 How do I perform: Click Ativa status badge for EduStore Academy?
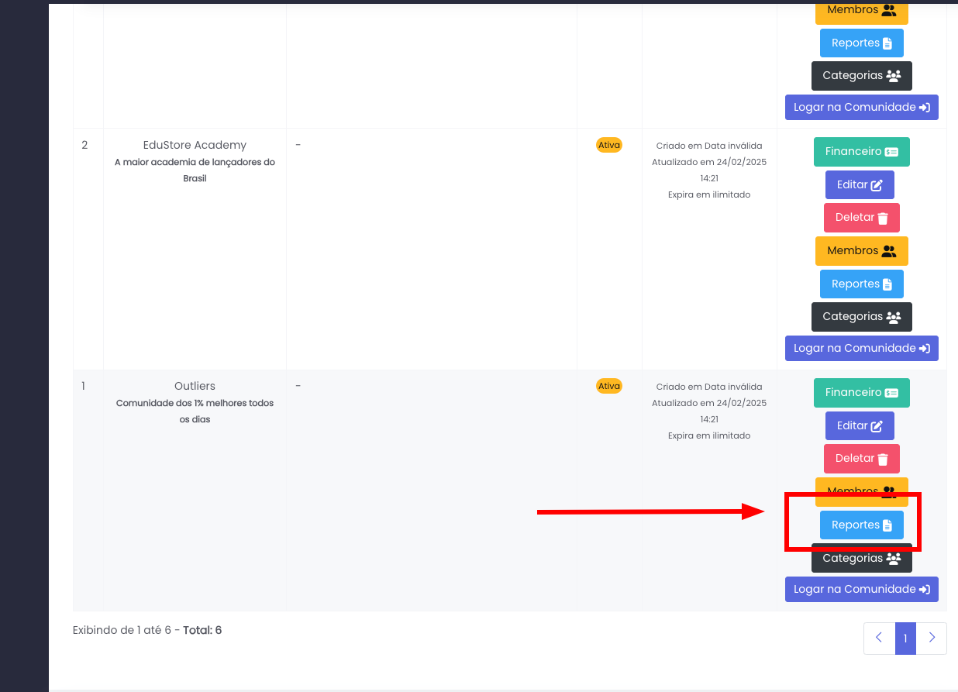pyautogui.click(x=609, y=145)
